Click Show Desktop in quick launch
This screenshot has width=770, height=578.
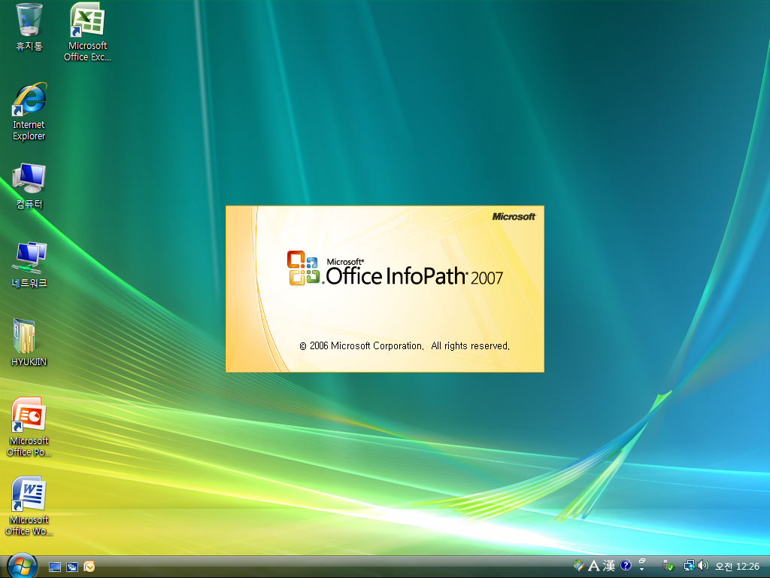[x=54, y=567]
